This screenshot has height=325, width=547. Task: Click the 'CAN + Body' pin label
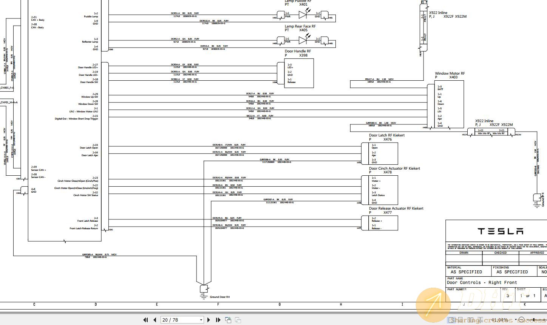(38, 20)
